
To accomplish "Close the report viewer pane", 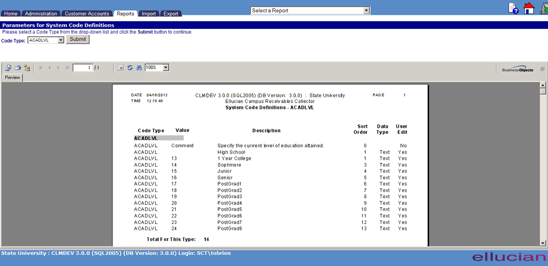I will point(542,69).
